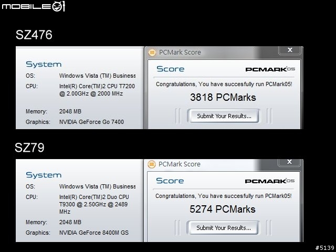Image resolution: width=336 pixels, height=252 pixels.
Task: Click Submit Your Results in SZ79 score window
Action: coord(223,228)
